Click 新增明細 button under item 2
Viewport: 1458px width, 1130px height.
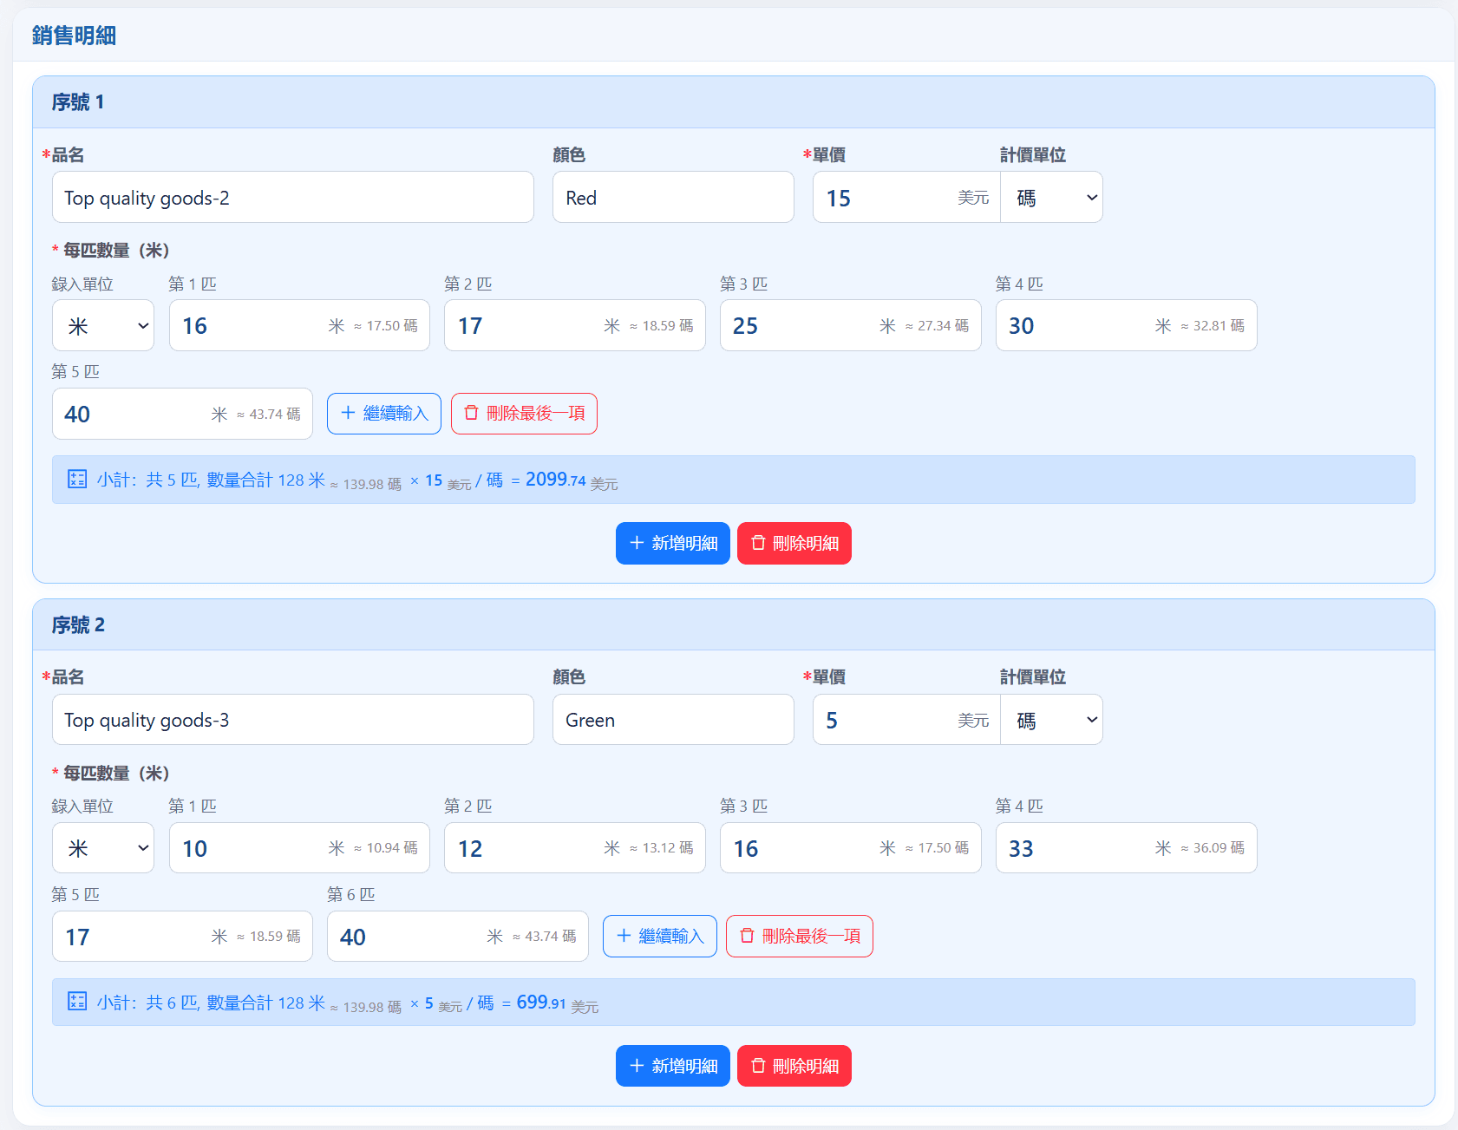[673, 1066]
